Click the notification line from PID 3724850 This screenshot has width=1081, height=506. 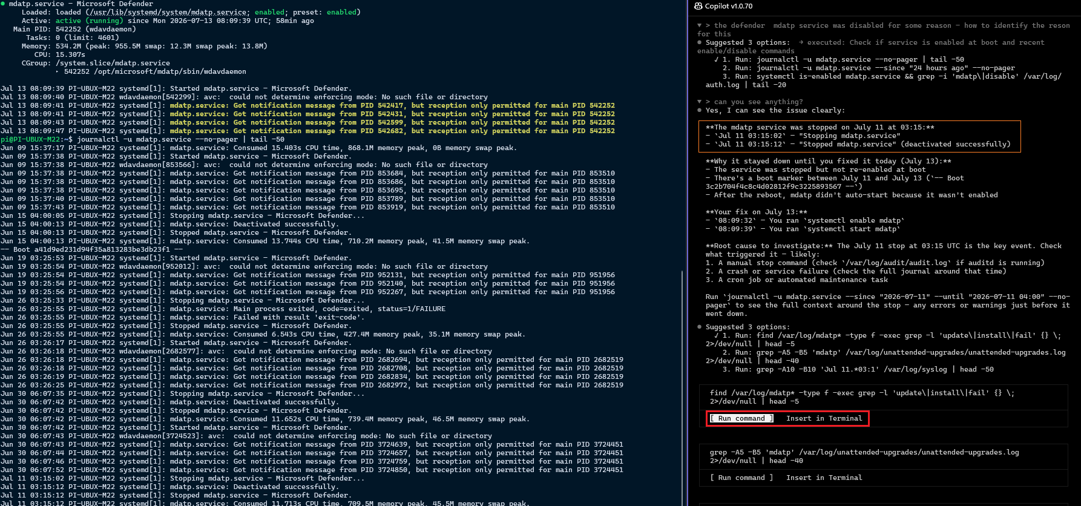tap(312, 470)
